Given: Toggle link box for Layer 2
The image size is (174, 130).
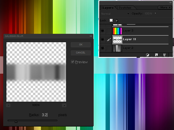Looking at the screenshot, I should click(x=109, y=48).
